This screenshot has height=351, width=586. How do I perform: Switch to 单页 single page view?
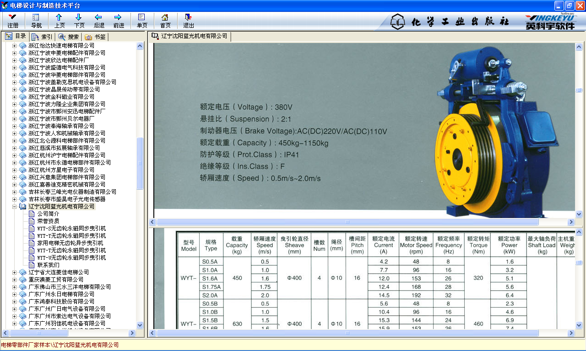pyautogui.click(x=142, y=21)
